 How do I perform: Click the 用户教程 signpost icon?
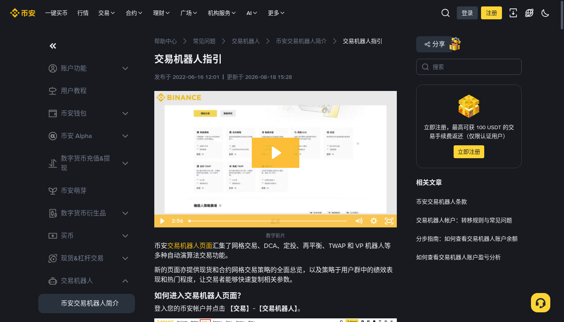point(53,91)
